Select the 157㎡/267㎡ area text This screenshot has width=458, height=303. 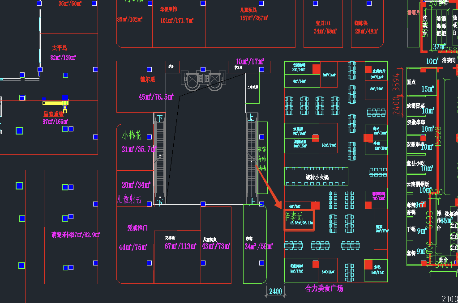click(254, 18)
